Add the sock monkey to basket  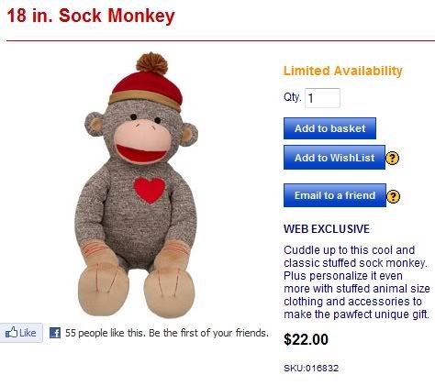click(x=329, y=128)
